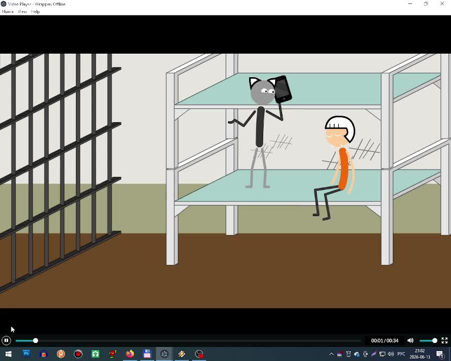Open the Help menu
Viewport: 451px width, 361px height.
36,12
